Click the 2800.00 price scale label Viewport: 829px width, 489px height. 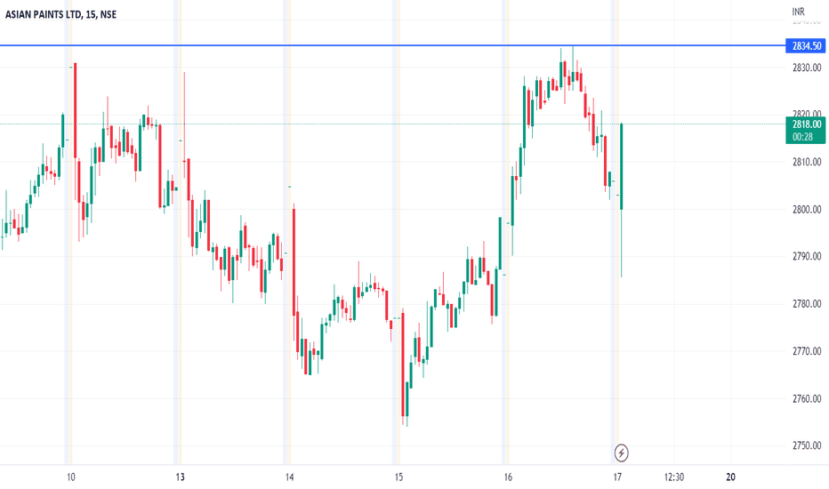tap(807, 209)
